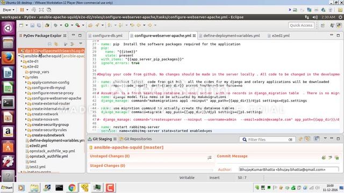Collapse the roles folder
Viewport: 344px width, 193px height.
24,77
